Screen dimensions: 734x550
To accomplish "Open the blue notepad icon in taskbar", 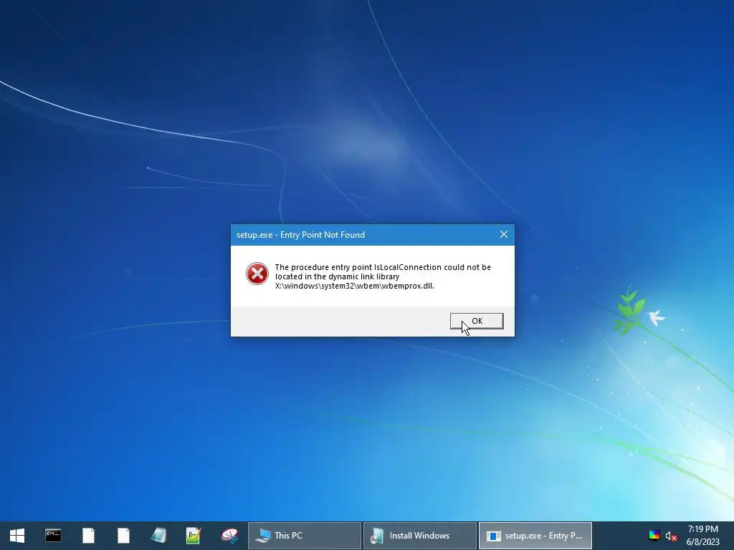I will [x=158, y=536].
